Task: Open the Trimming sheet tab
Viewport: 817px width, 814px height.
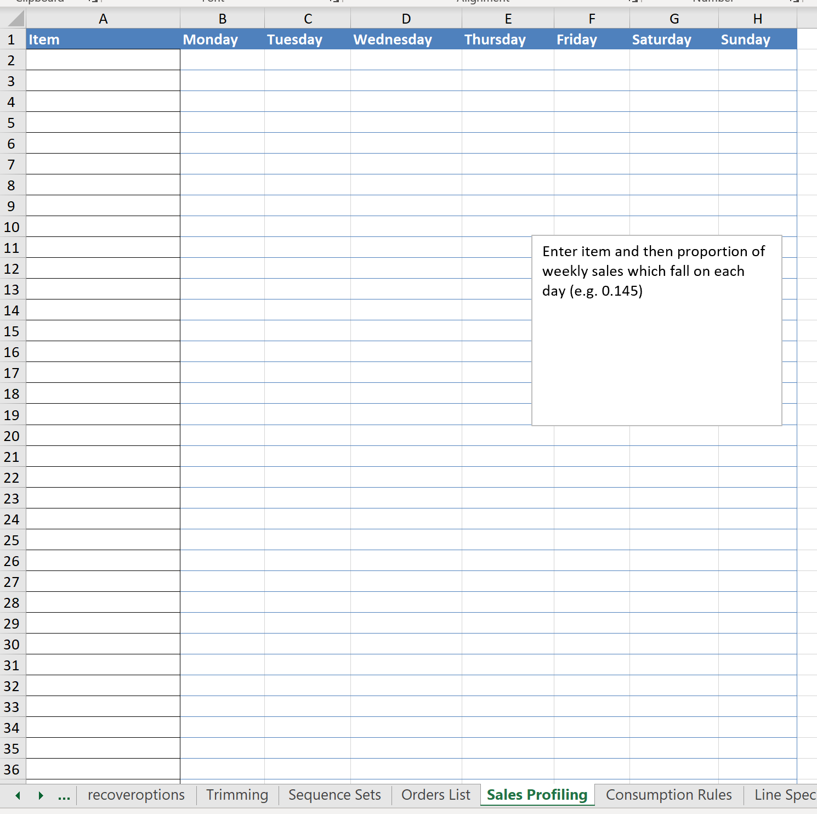Action: 237,795
